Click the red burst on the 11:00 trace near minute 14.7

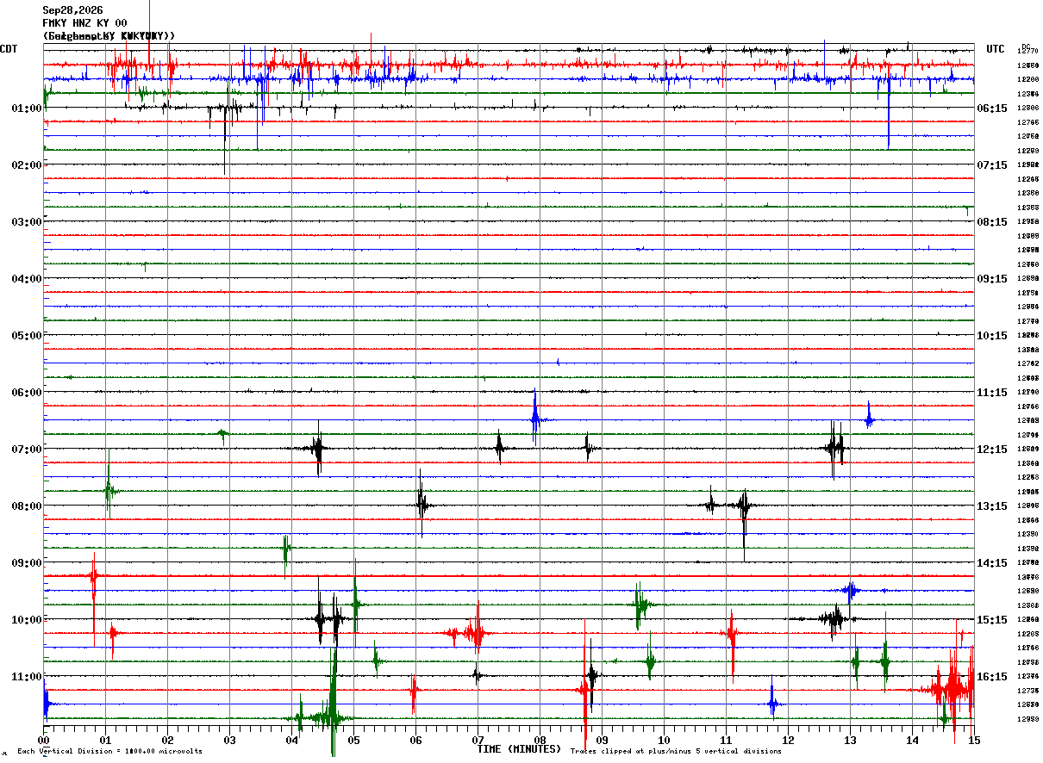click(x=953, y=686)
